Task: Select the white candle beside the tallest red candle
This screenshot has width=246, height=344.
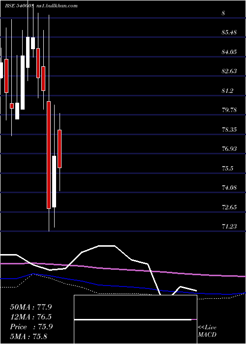Action: [x=54, y=181]
